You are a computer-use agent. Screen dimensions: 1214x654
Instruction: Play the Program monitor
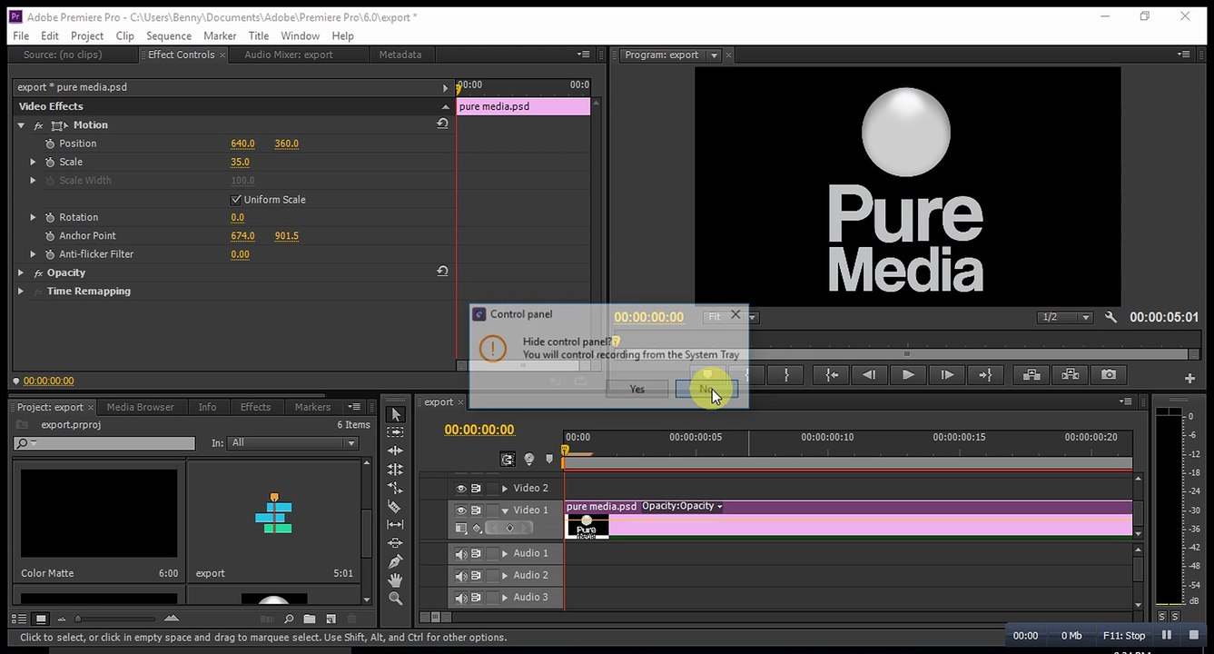pyautogui.click(x=908, y=374)
